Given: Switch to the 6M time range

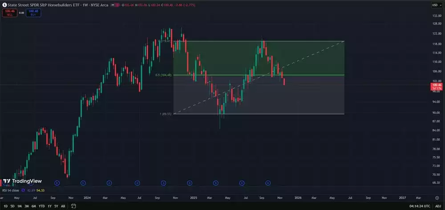Looking at the screenshot, I should 34,206.
